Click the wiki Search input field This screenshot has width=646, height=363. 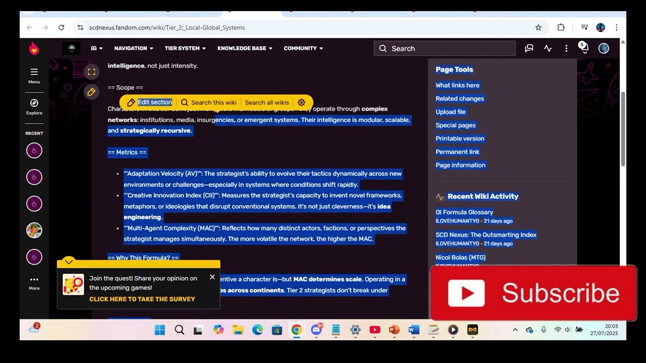[x=445, y=48]
